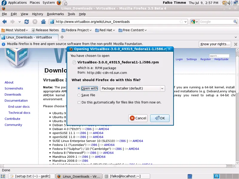Click the VirtualBox site identity icon in address bar
This screenshot has height=179, width=239.
click(52, 22)
